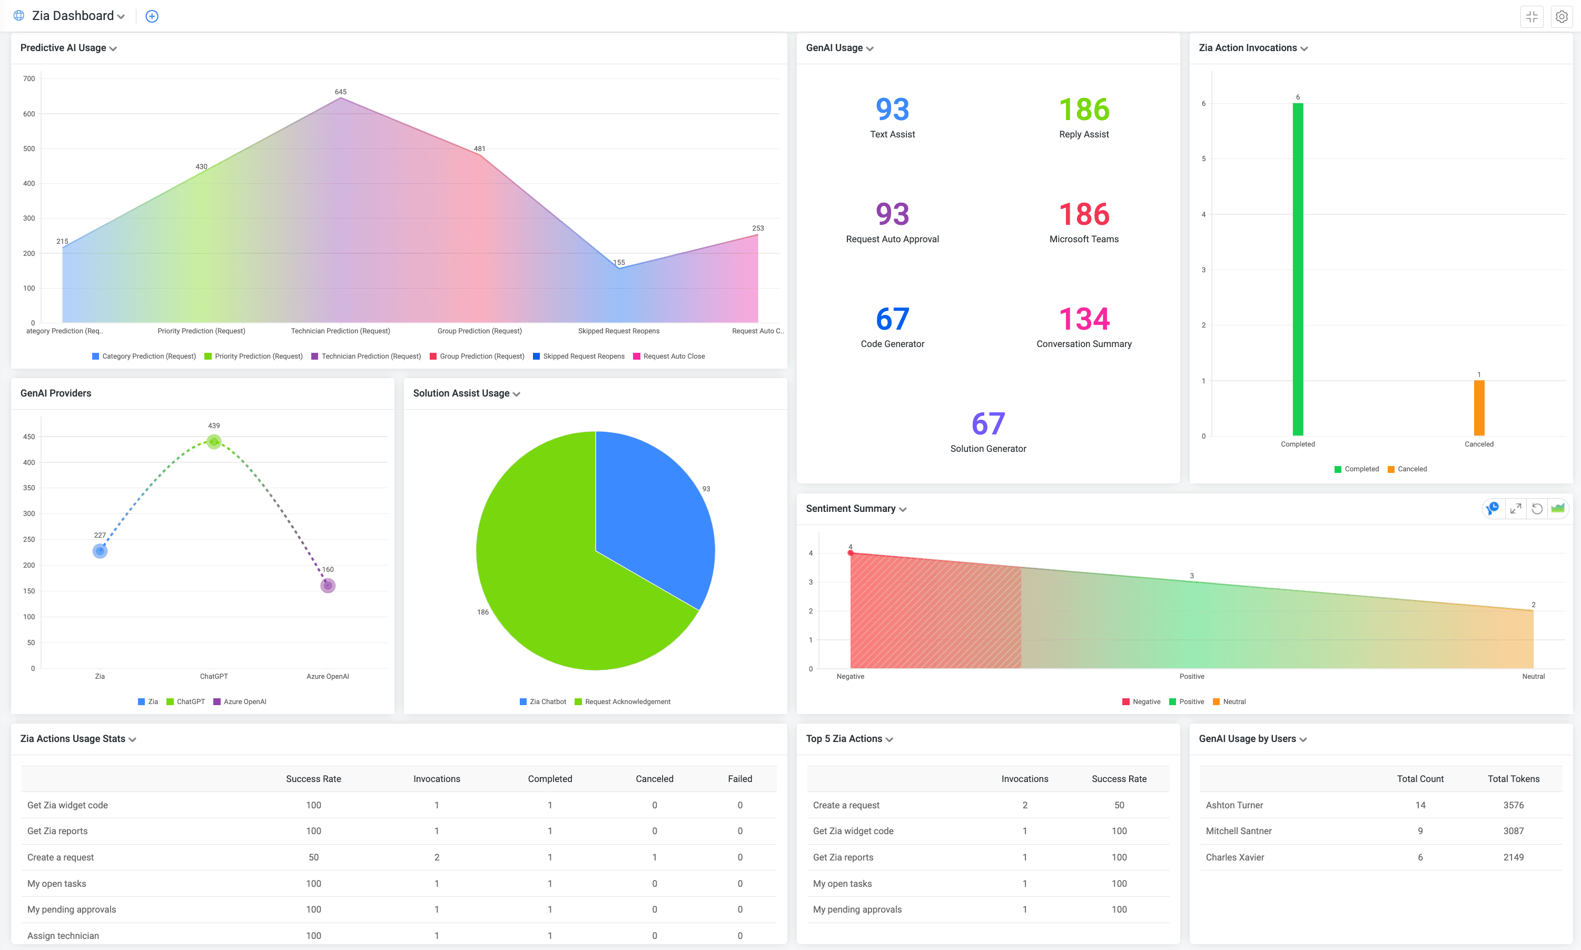Open the GenAI Usage by Users widget menu
The image size is (1581, 950).
tap(1307, 739)
